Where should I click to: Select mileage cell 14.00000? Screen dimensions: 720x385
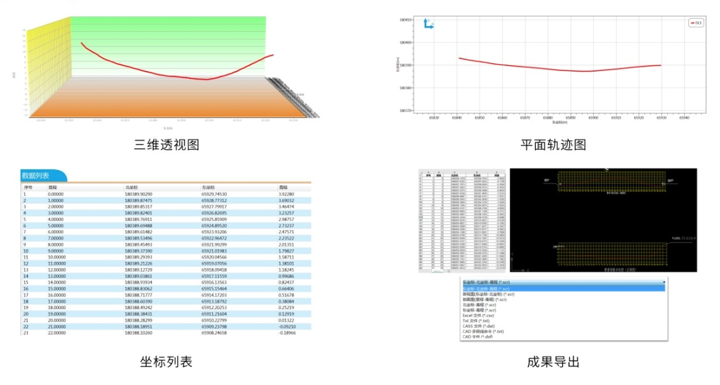(57, 282)
